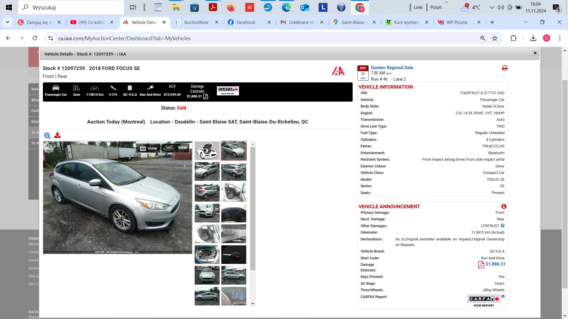Viewport: 568px width, 319px height.
Task: Open the Damage Estimate PDF icon in black bar
Action: click(206, 97)
